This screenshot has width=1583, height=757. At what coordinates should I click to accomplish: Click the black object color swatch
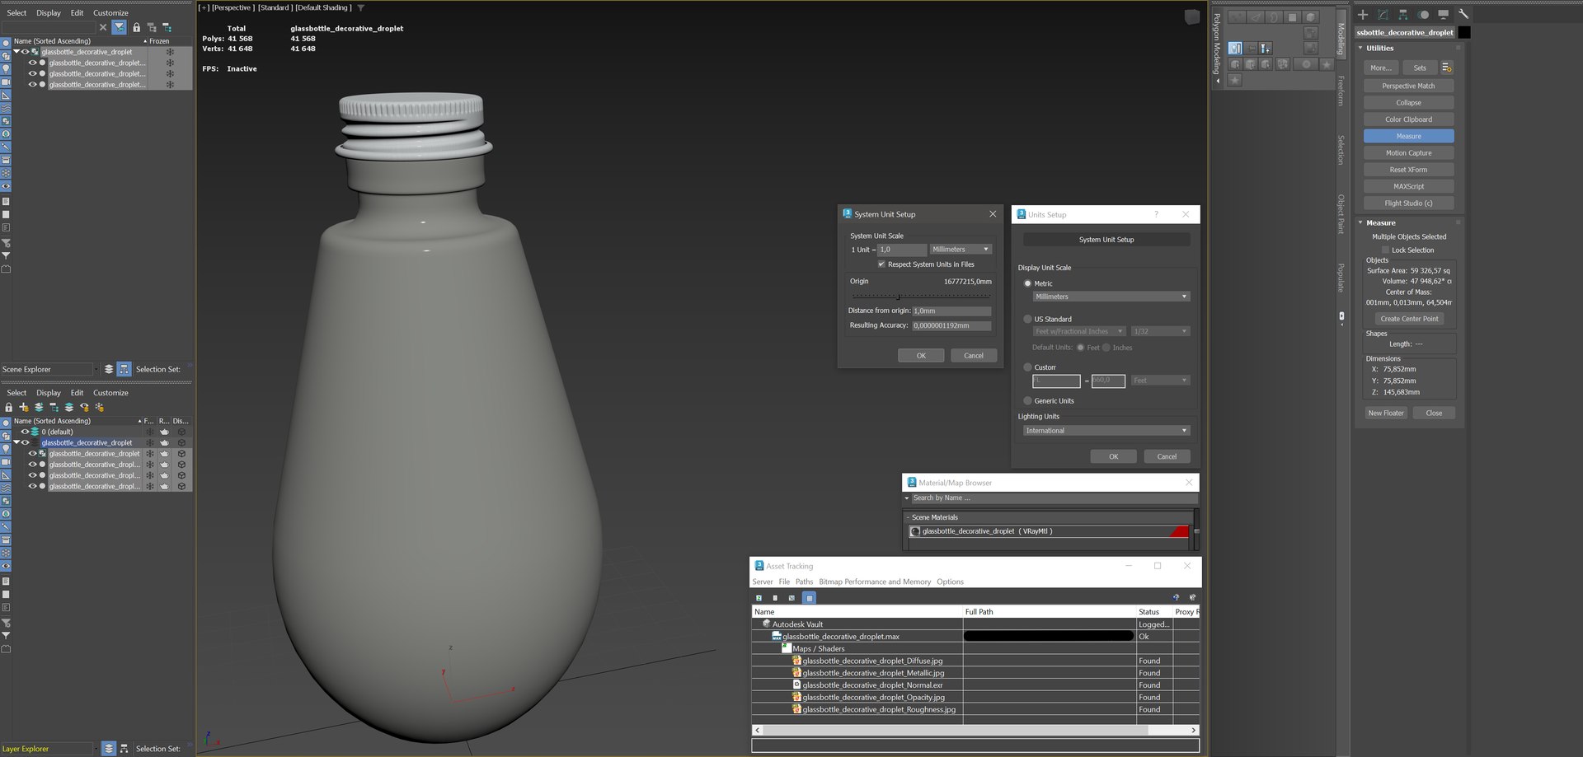tap(1464, 33)
